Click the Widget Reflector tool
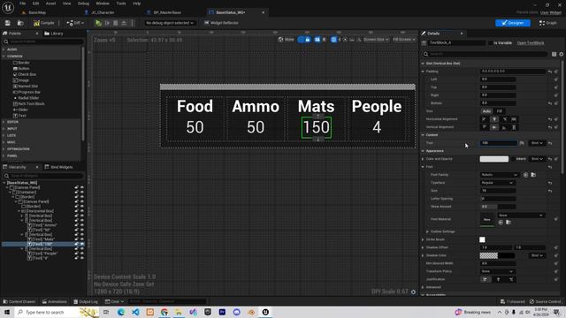Image resolution: width=566 pixels, height=318 pixels. pyautogui.click(x=221, y=23)
